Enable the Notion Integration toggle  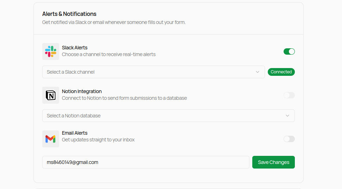tap(289, 95)
